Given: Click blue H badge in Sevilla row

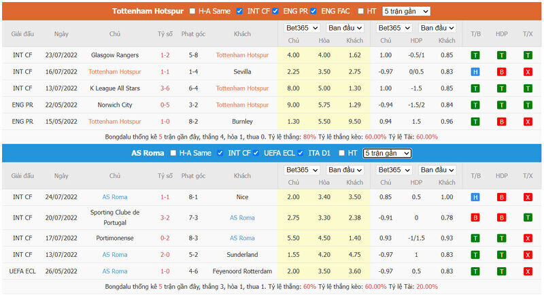Looking at the screenshot, I should pyautogui.click(x=475, y=72).
